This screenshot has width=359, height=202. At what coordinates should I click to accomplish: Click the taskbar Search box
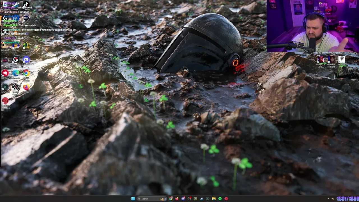point(152,199)
